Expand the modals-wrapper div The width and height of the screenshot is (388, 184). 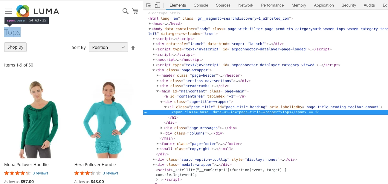[154, 165]
